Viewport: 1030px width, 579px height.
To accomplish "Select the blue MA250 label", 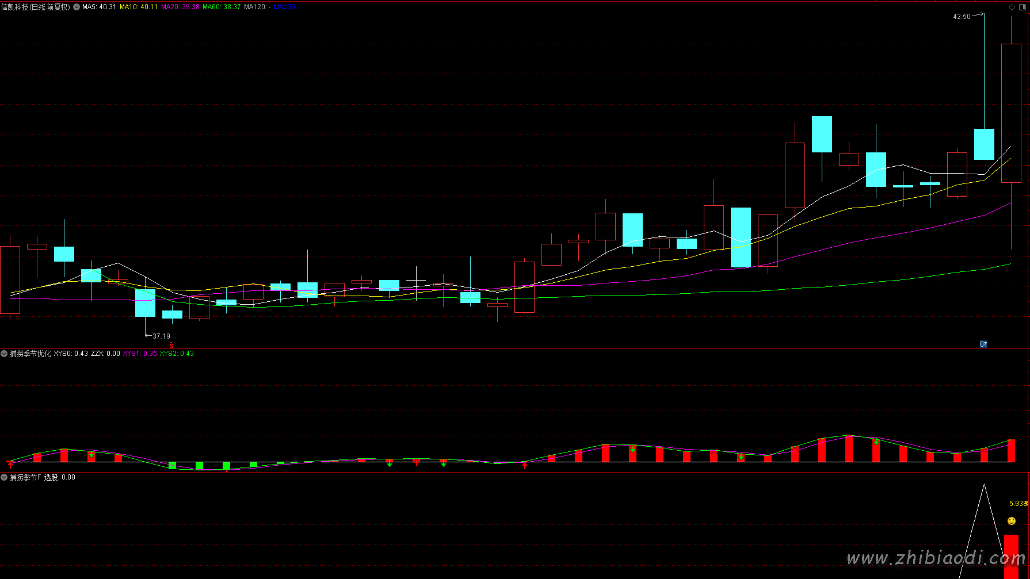I will (x=287, y=7).
